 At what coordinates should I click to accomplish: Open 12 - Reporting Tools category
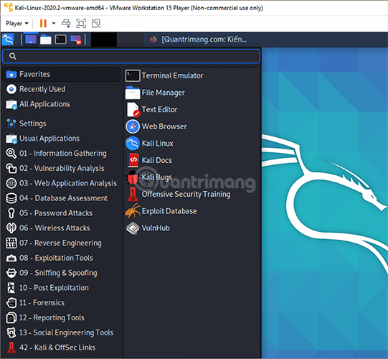[x=62, y=317]
